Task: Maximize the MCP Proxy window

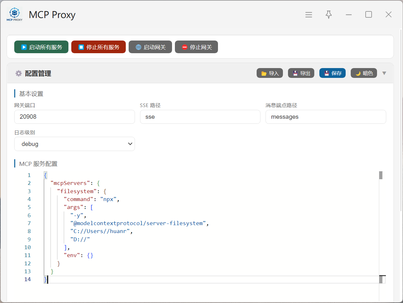Action: tap(368, 15)
